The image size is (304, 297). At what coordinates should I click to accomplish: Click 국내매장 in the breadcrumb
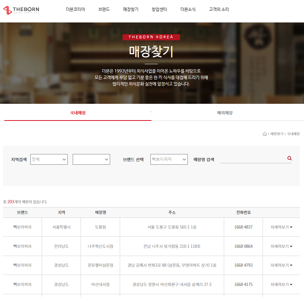[x=293, y=134]
